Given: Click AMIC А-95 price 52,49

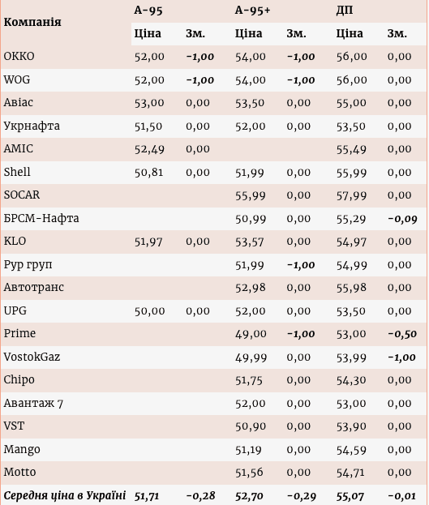Looking at the screenshot, I should click(149, 149).
